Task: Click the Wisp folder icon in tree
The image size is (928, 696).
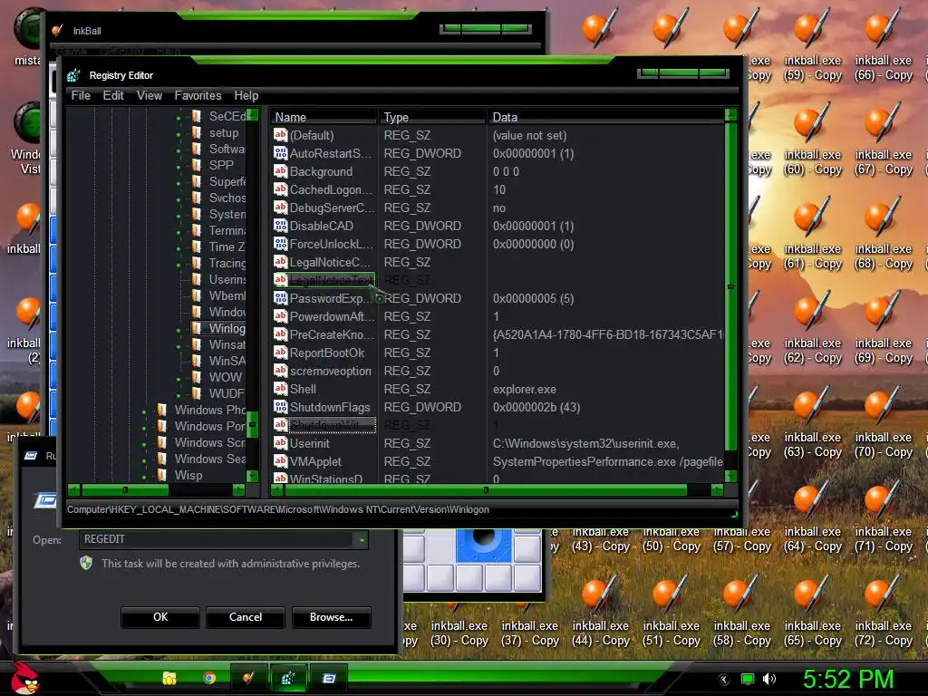Action: pos(161,475)
